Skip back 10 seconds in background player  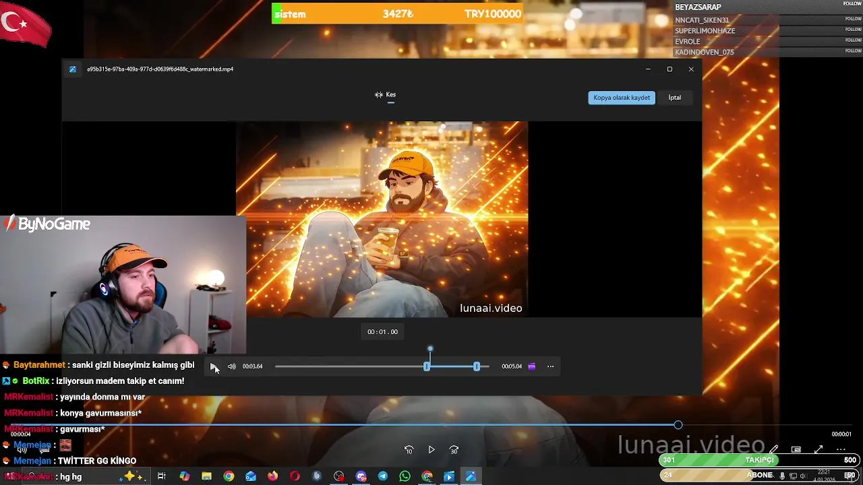point(409,450)
